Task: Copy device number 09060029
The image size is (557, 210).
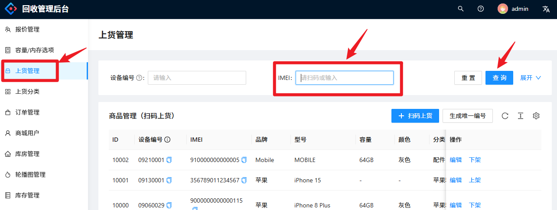Action: pos(169,205)
